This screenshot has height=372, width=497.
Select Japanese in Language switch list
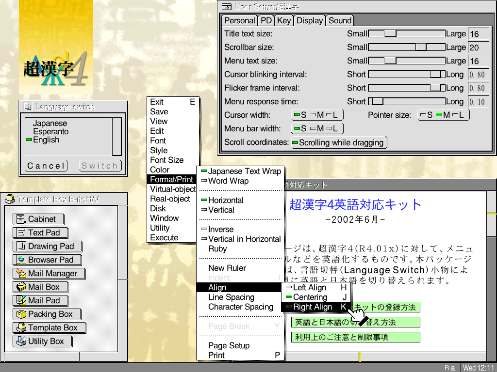pos(50,124)
